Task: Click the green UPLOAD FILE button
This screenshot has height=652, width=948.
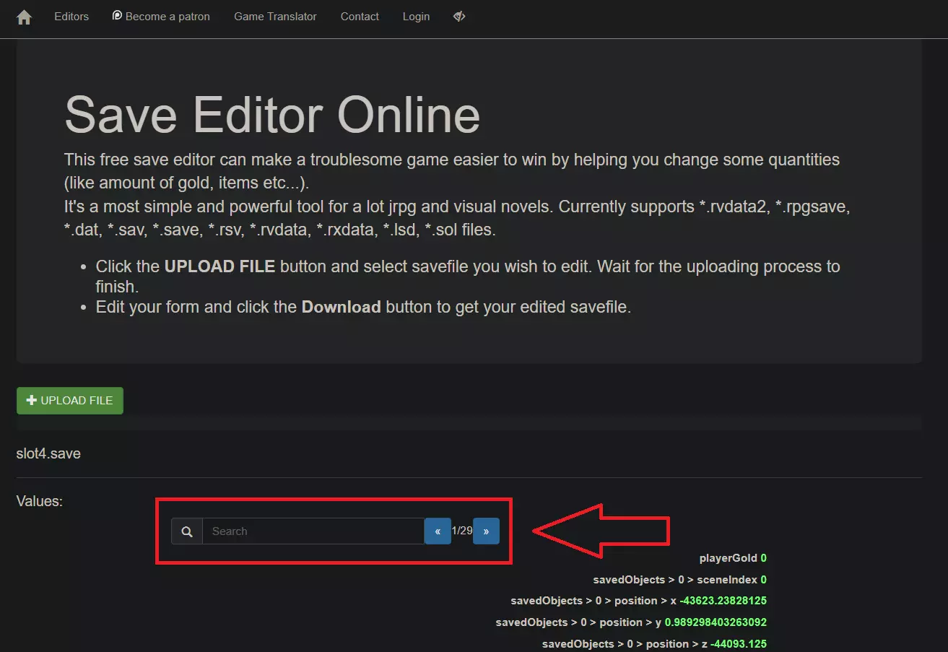Action: coord(70,401)
